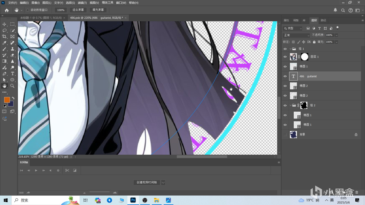Select the Move tool
This screenshot has height=205, width=365.
pos(4,24)
